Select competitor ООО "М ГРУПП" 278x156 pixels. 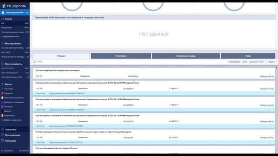(15, 68)
